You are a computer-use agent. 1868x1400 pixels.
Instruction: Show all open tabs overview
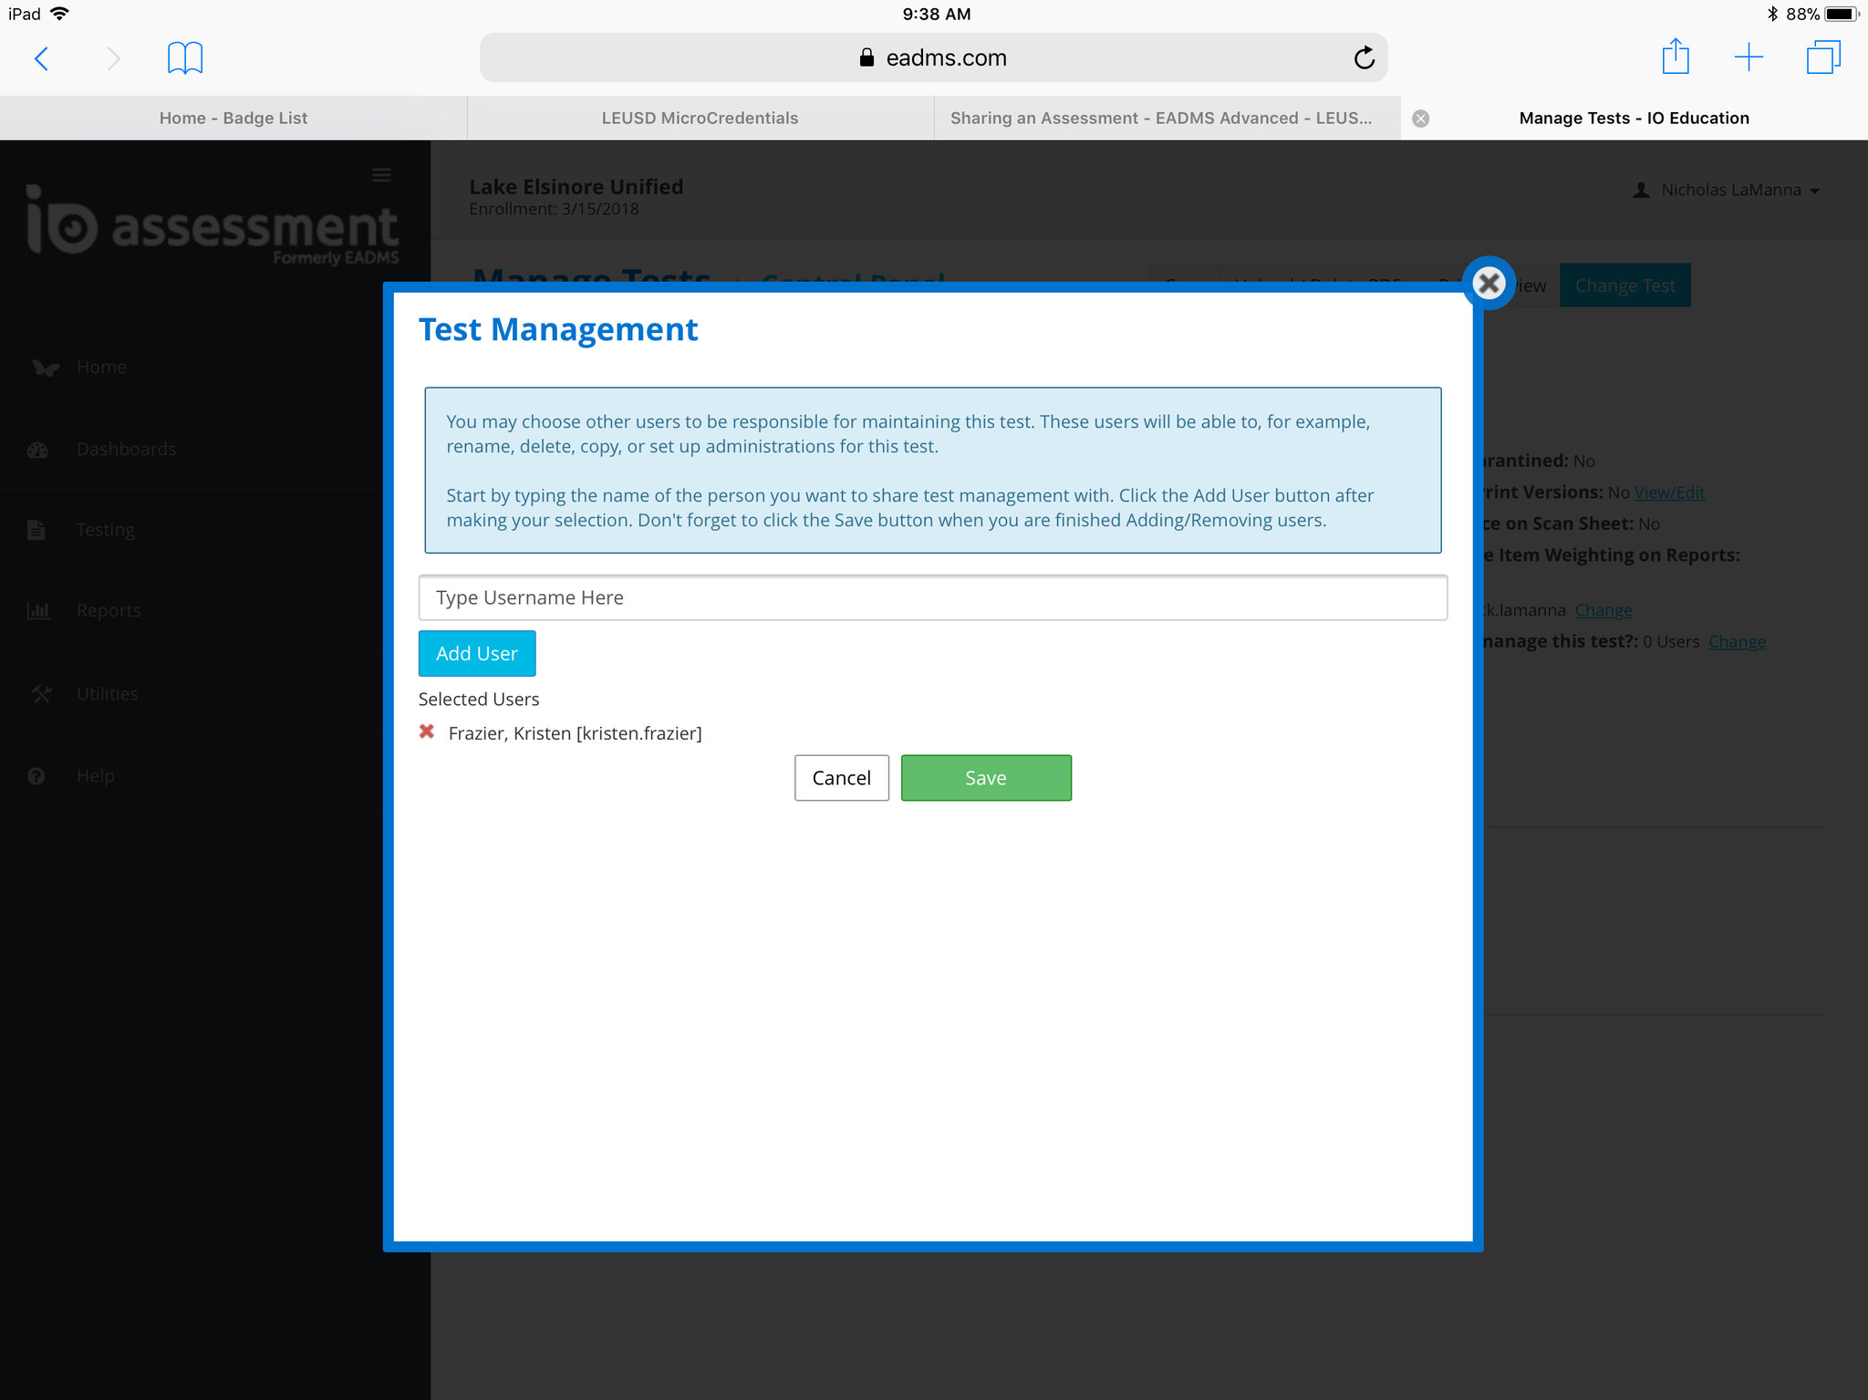[x=1822, y=57]
